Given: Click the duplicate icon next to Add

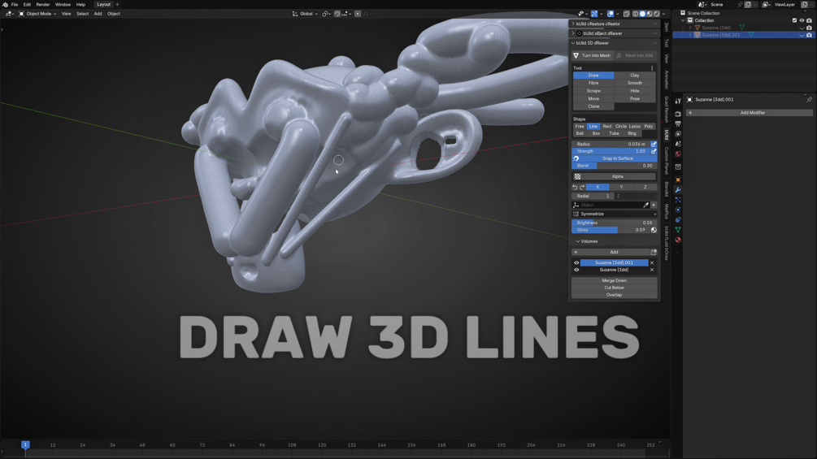Looking at the screenshot, I should click(654, 252).
